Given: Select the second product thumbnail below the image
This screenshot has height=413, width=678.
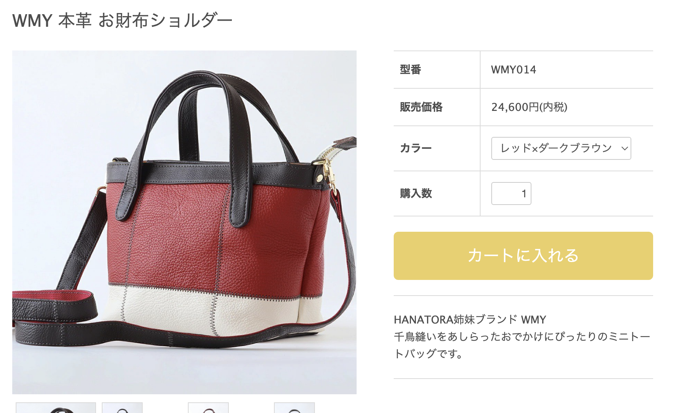Looking at the screenshot, I should pos(122,408).
